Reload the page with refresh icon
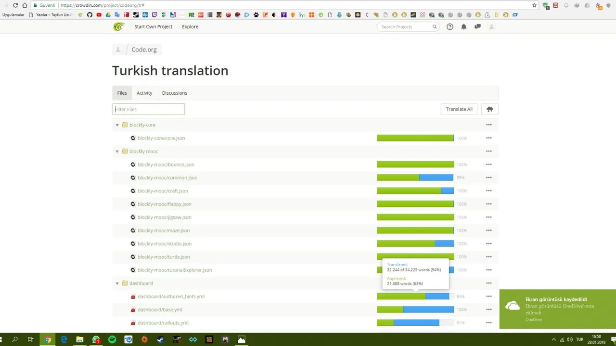Viewport: 616px width, 346px height. point(15,5)
